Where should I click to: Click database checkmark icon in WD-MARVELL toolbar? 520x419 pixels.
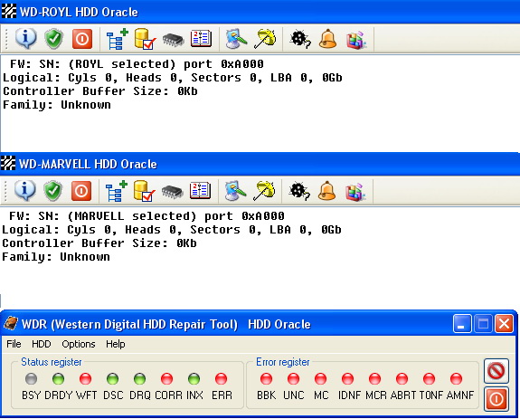point(144,192)
